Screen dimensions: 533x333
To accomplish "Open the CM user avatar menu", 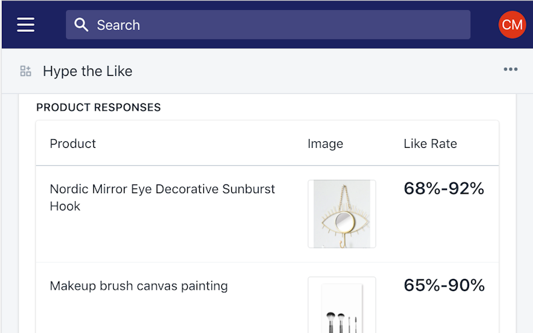I will [512, 25].
